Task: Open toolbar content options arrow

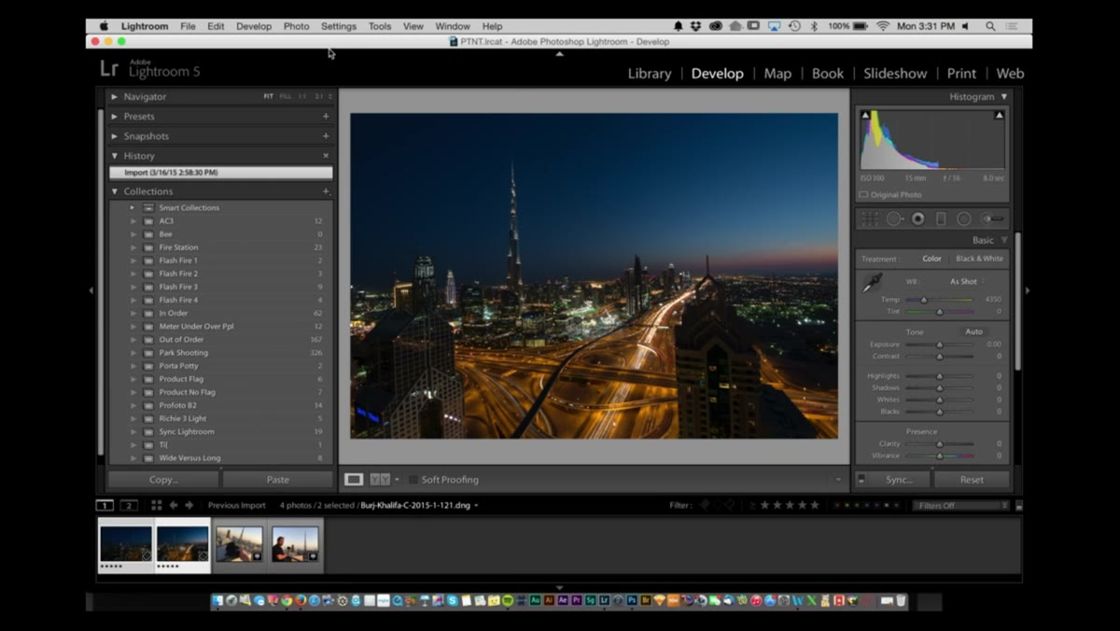Action: point(838,480)
